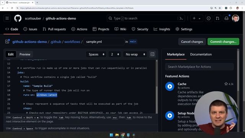Switch to the Edit tab
This screenshot has height=138, width=245.
(11, 54)
